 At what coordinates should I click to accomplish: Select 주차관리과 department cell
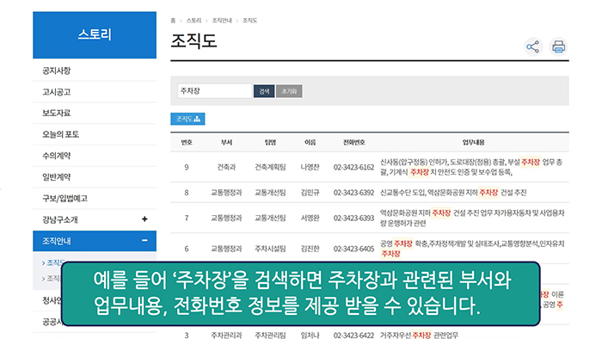point(226,336)
